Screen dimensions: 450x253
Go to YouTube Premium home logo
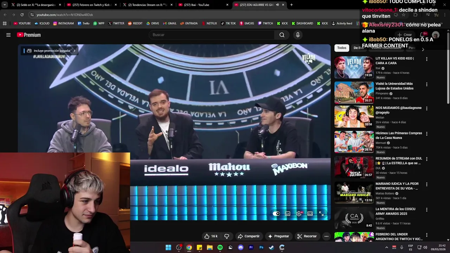[29, 35]
